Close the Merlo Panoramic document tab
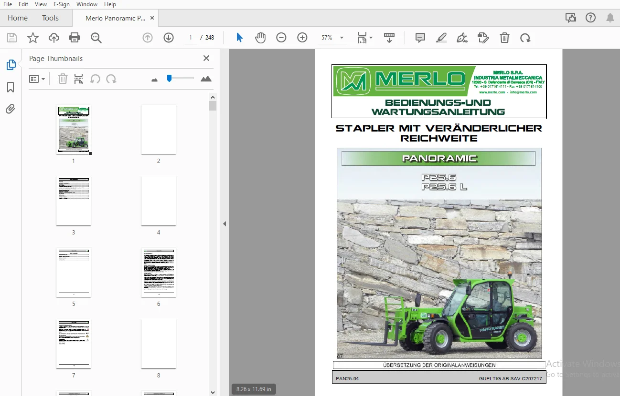This screenshot has width=620, height=396. pyautogui.click(x=152, y=18)
